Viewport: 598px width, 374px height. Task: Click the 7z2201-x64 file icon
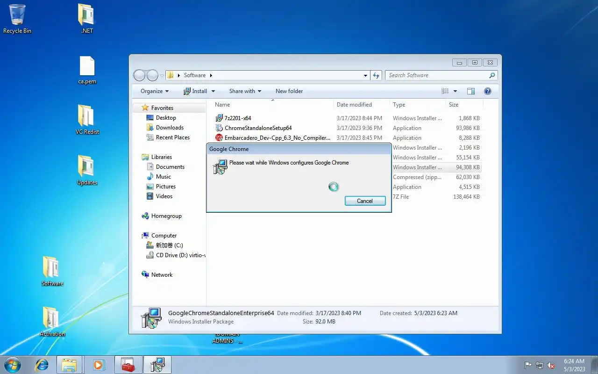tap(219, 118)
